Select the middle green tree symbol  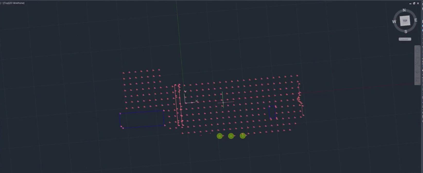[x=231, y=136]
